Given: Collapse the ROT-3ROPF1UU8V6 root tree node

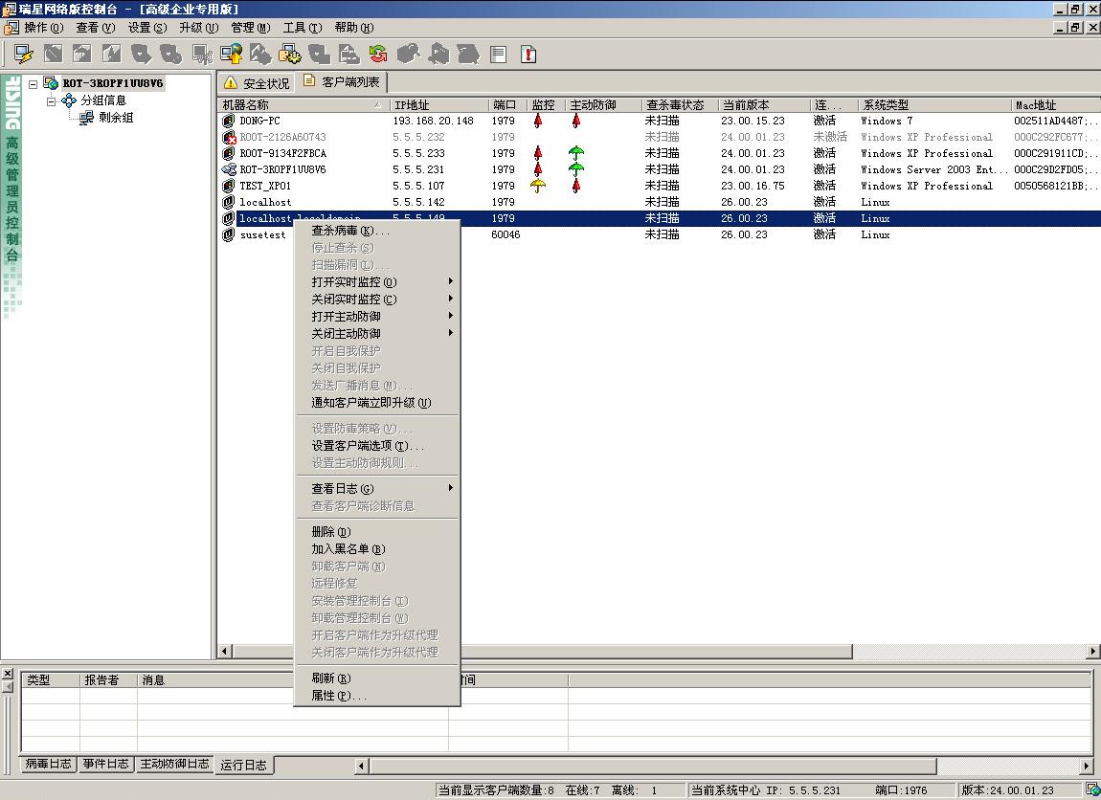Looking at the screenshot, I should (x=34, y=83).
